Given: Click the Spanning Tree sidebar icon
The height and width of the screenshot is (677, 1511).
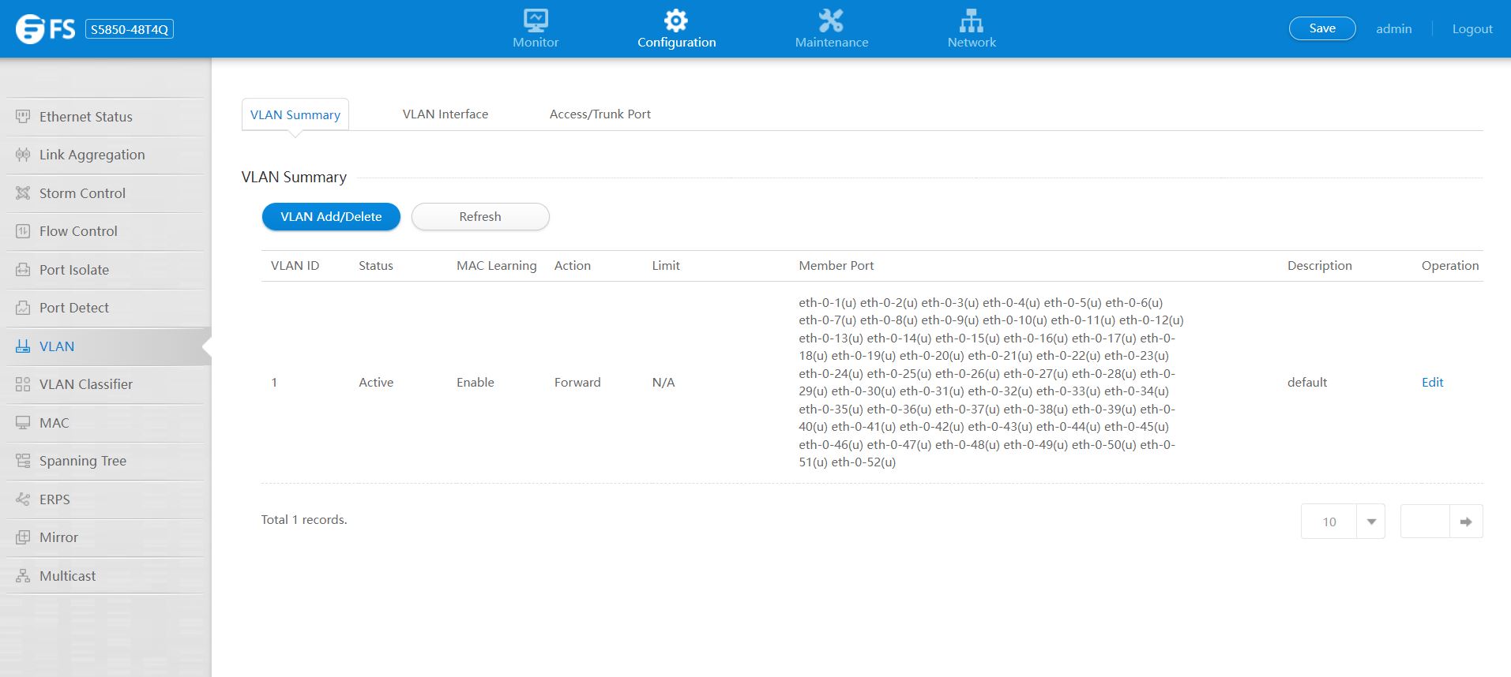Looking at the screenshot, I should click(x=23, y=461).
